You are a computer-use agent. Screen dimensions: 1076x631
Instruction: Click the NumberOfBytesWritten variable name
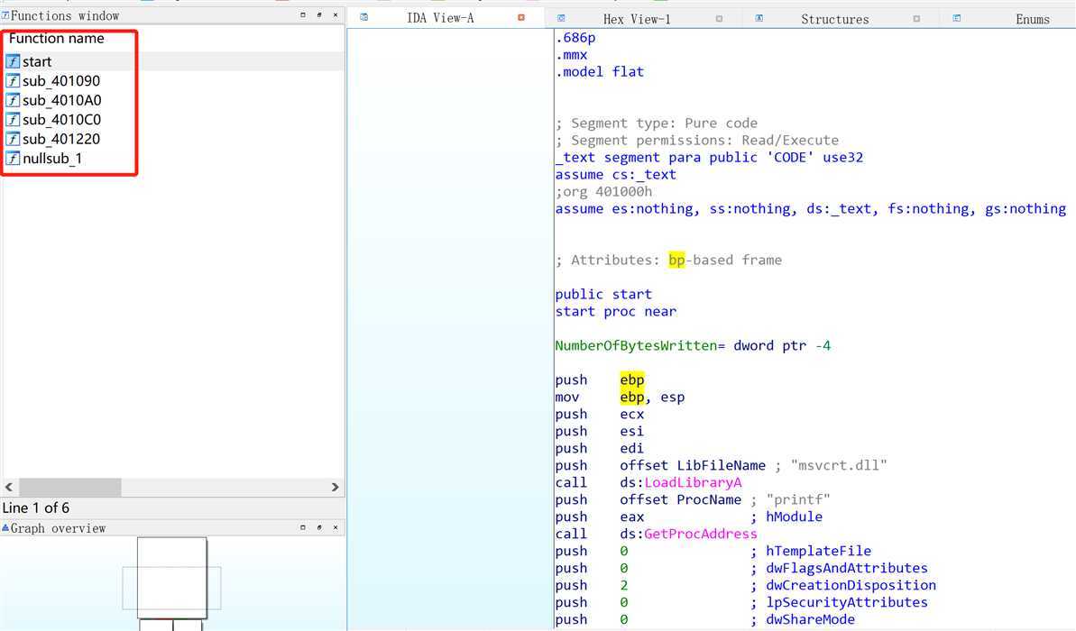point(636,345)
